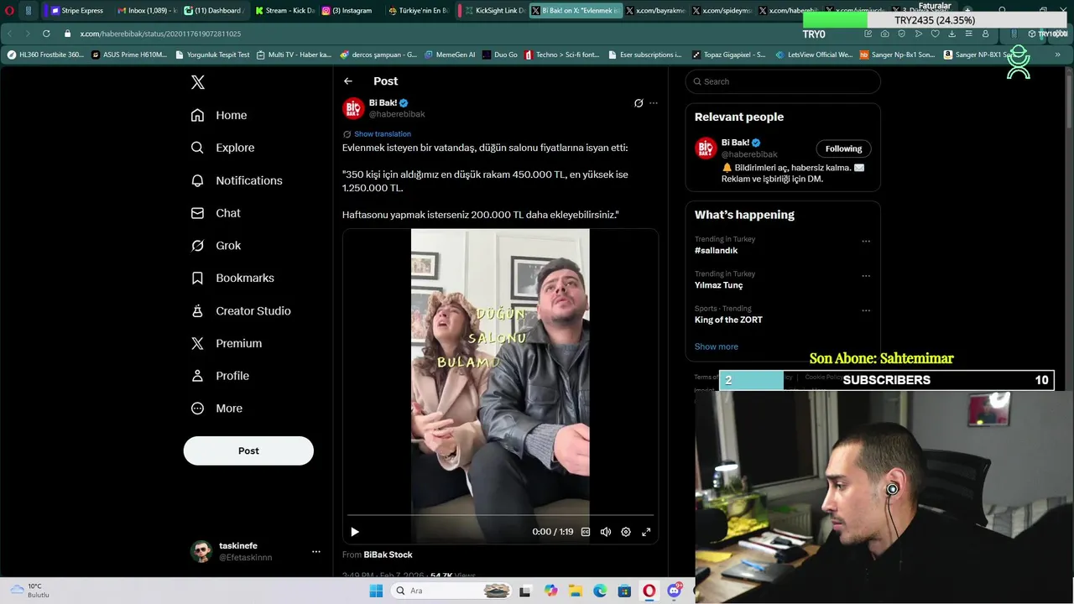Click the Search field on X

pos(783,81)
